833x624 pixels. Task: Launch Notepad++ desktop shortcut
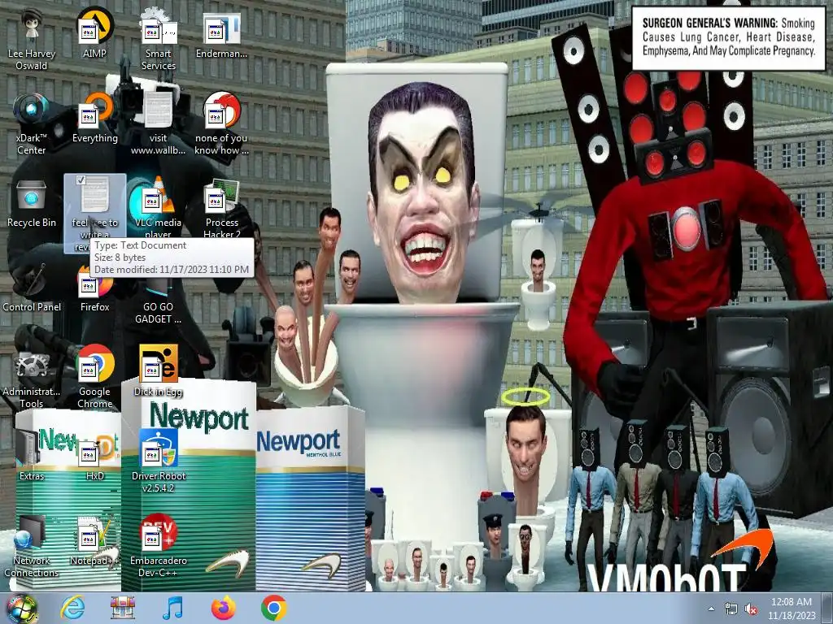pyautogui.click(x=94, y=540)
